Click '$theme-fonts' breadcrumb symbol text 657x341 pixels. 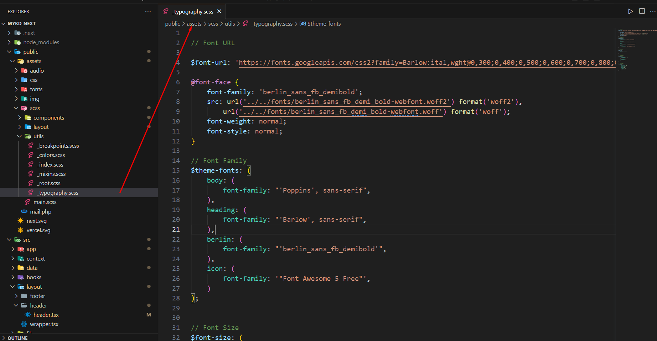pos(324,23)
